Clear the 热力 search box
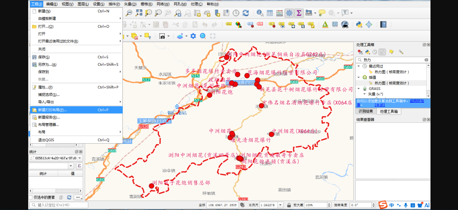The height and width of the screenshot is (210, 458). click(426, 60)
